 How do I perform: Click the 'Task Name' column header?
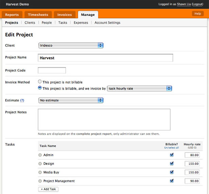[48, 146]
